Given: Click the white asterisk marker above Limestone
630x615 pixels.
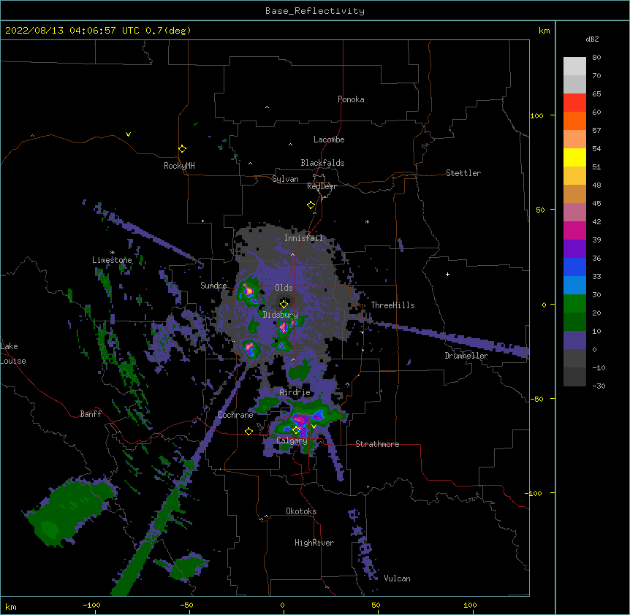Looking at the screenshot, I should [113, 252].
